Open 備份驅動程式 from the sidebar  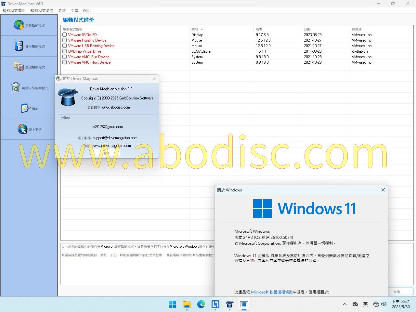19,46
